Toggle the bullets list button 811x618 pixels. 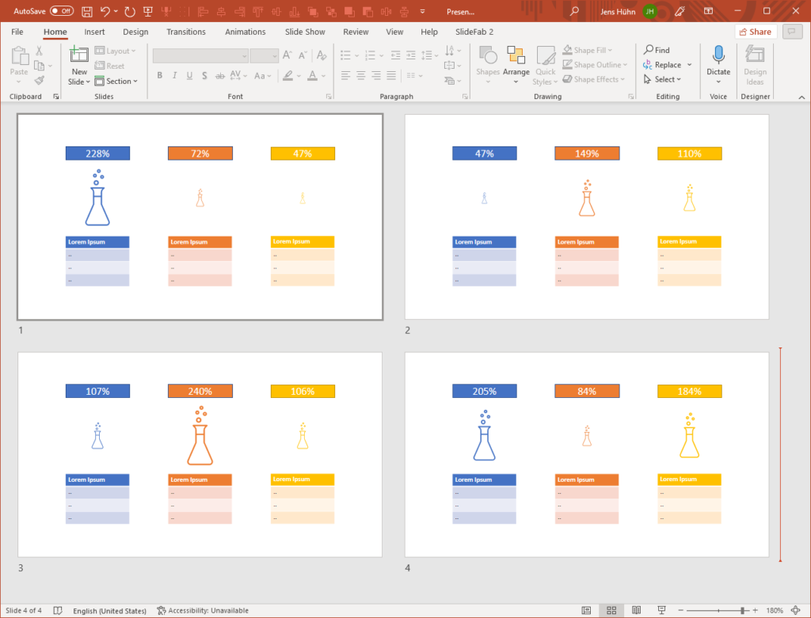[345, 55]
